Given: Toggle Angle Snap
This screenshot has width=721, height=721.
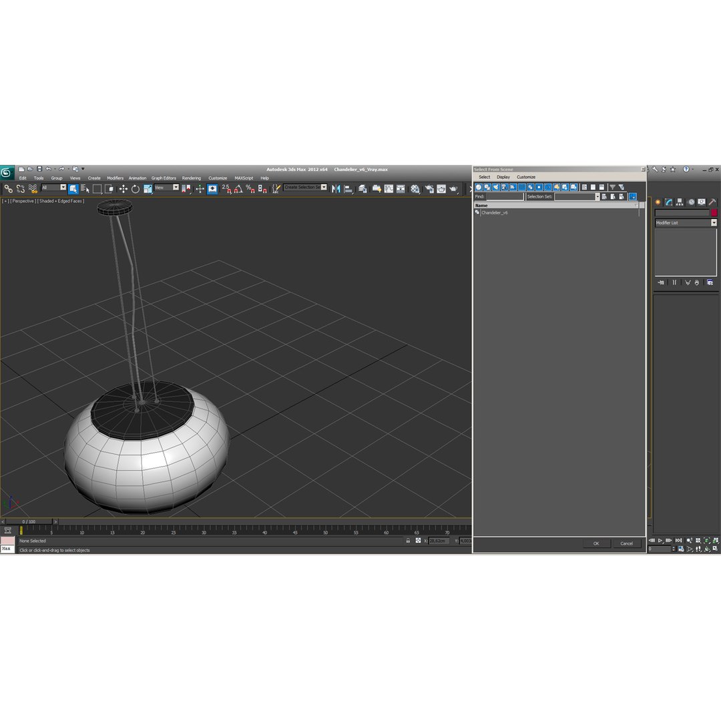Looking at the screenshot, I should coord(238,188).
